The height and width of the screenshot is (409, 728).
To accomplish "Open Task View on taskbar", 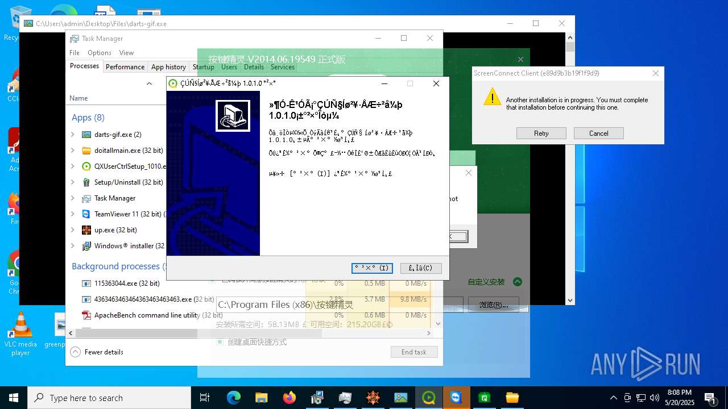I will click(x=205, y=398).
